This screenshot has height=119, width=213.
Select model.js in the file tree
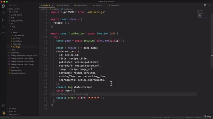click(16, 47)
